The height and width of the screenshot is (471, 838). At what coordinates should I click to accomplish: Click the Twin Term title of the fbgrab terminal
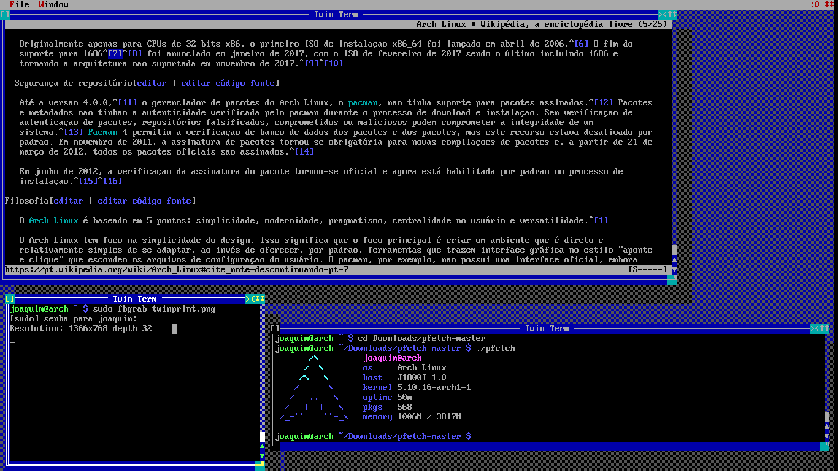point(135,299)
